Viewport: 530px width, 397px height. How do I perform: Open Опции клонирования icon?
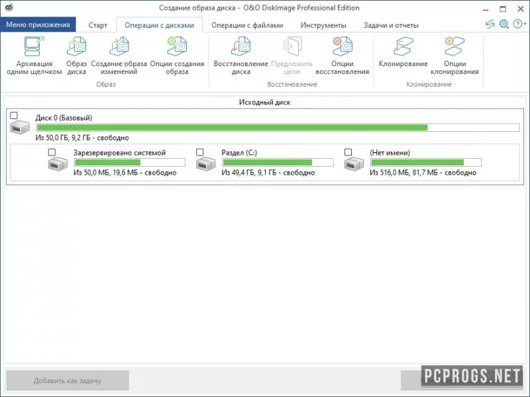pos(454,46)
